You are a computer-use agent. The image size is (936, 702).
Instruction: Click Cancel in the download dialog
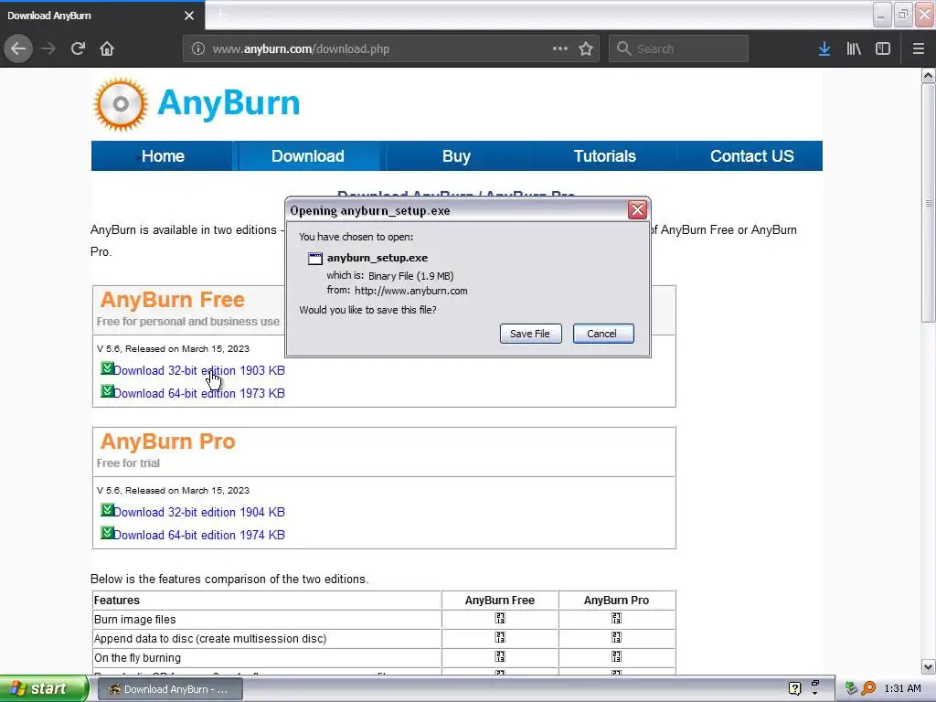602,334
